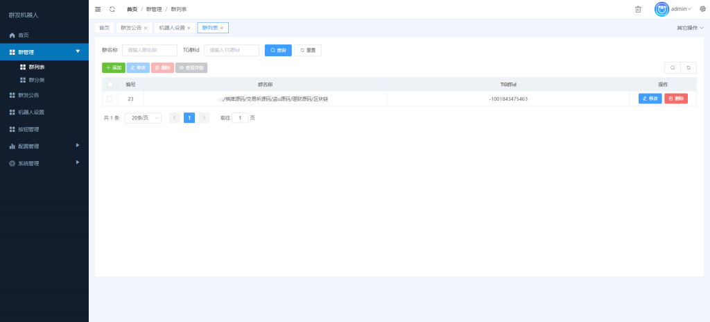The image size is (710, 322).
Task: Click the admin avatar image
Action: coord(661,9)
